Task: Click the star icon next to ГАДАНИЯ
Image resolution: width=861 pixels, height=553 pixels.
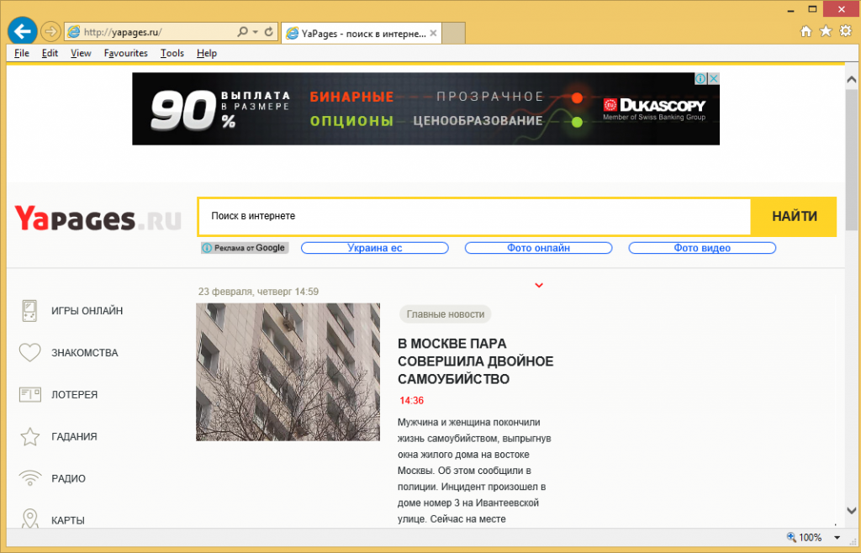Action: 30,437
